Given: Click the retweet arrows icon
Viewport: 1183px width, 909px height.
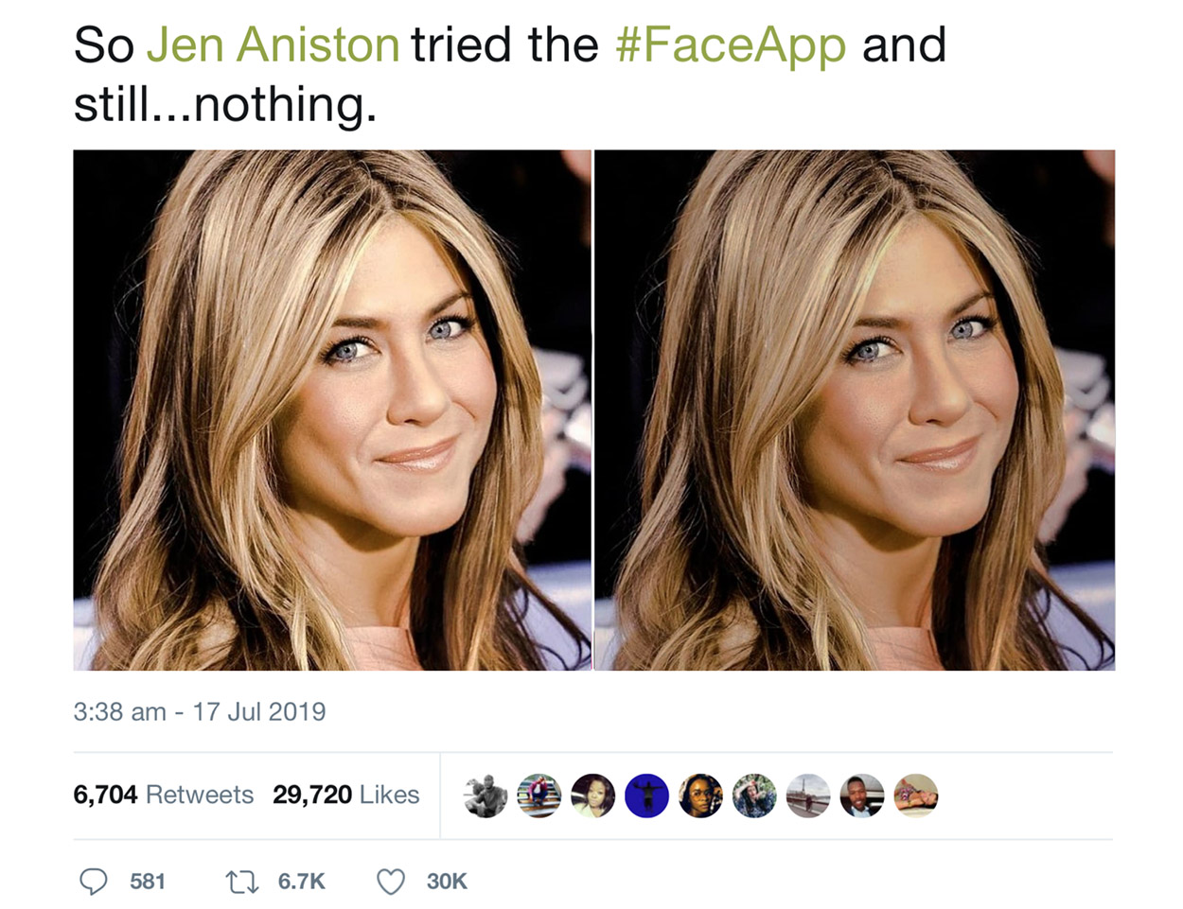Looking at the screenshot, I should click(x=240, y=882).
